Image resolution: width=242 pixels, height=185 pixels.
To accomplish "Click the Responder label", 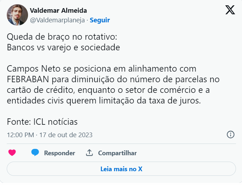I will pos(59,153).
